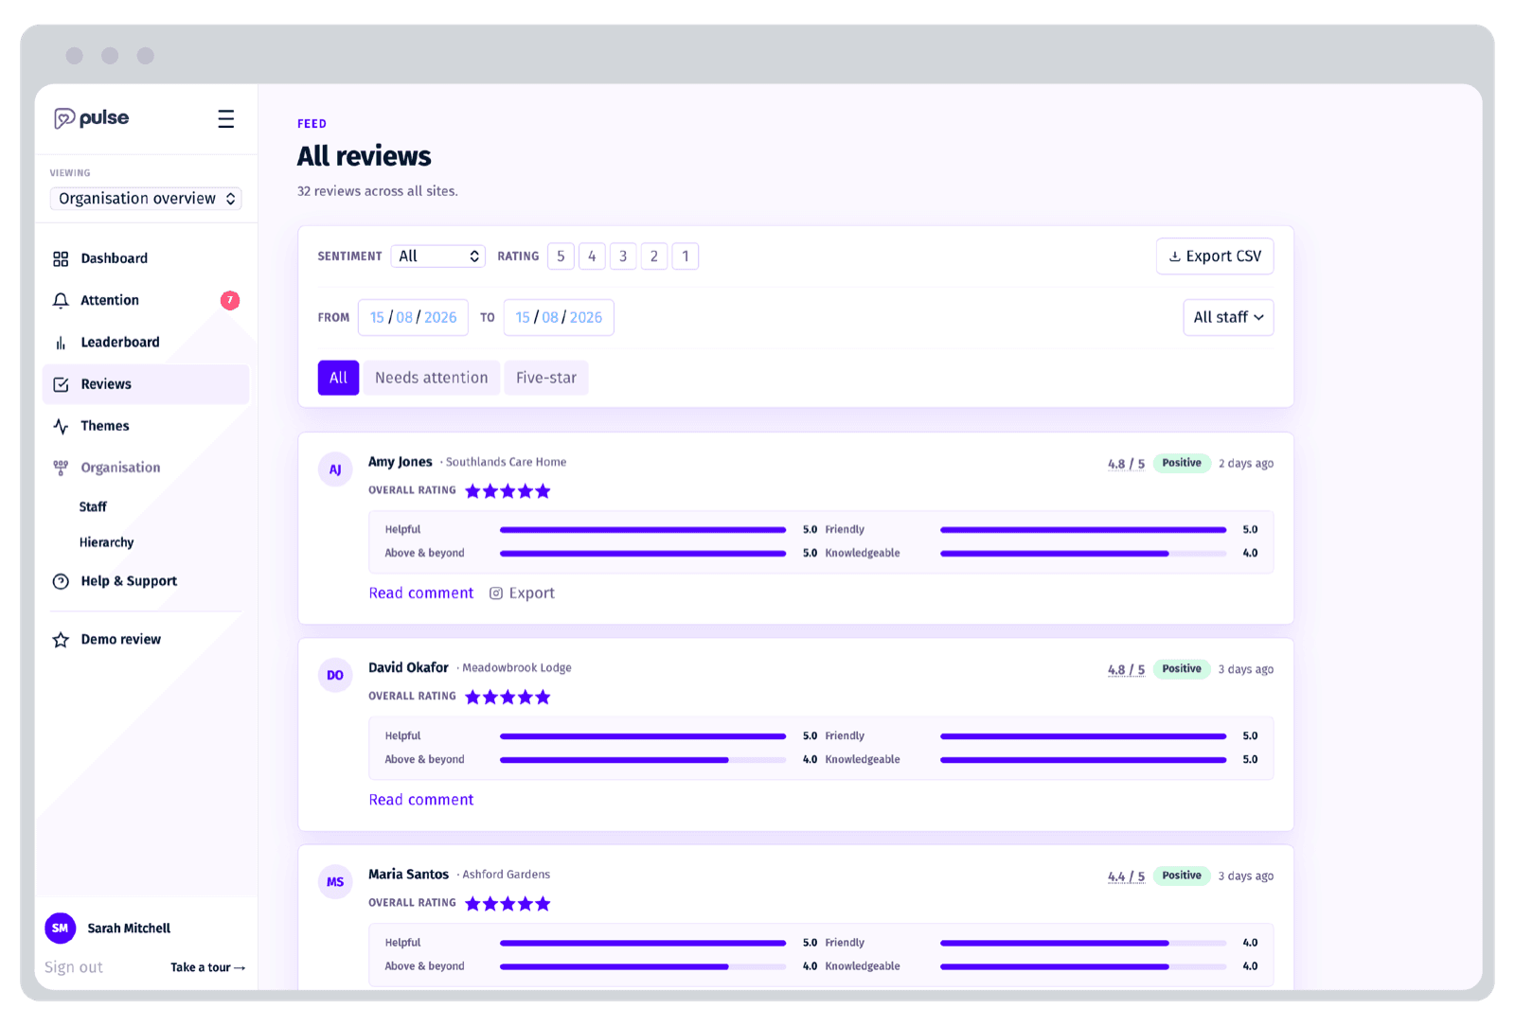This screenshot has width=1515, height=1026.
Task: Click the Leaderboard bar chart icon
Action: click(x=61, y=343)
